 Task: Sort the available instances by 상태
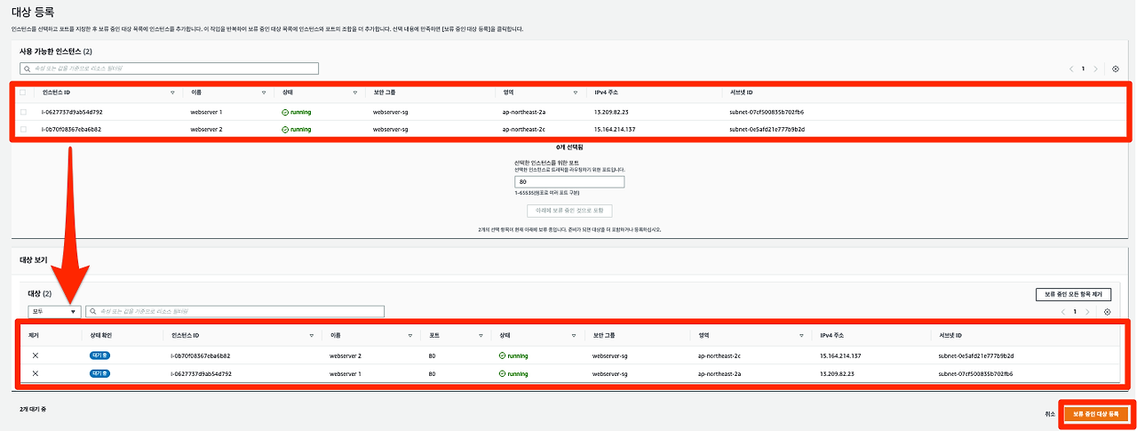[x=354, y=92]
